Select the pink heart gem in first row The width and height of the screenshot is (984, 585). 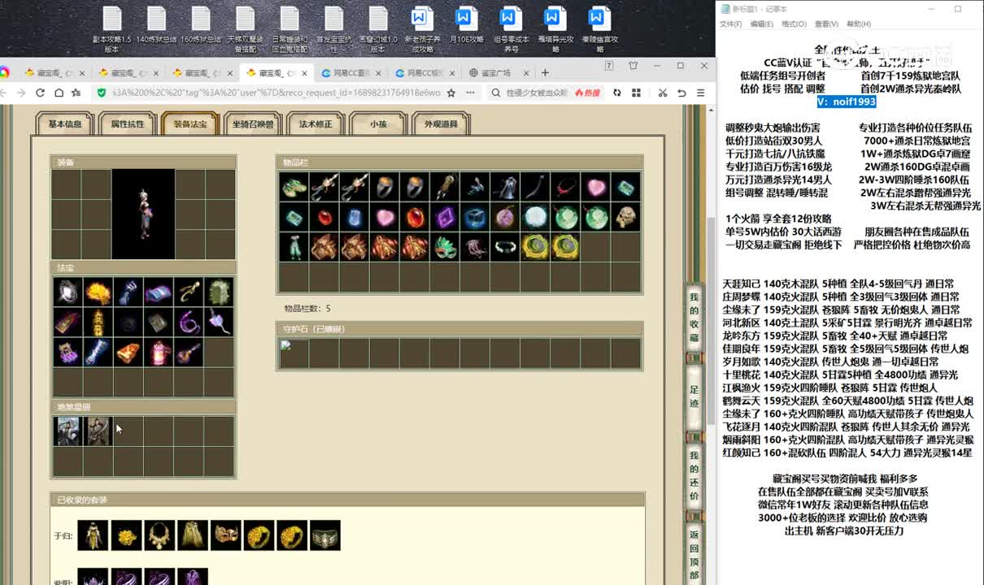(x=595, y=188)
